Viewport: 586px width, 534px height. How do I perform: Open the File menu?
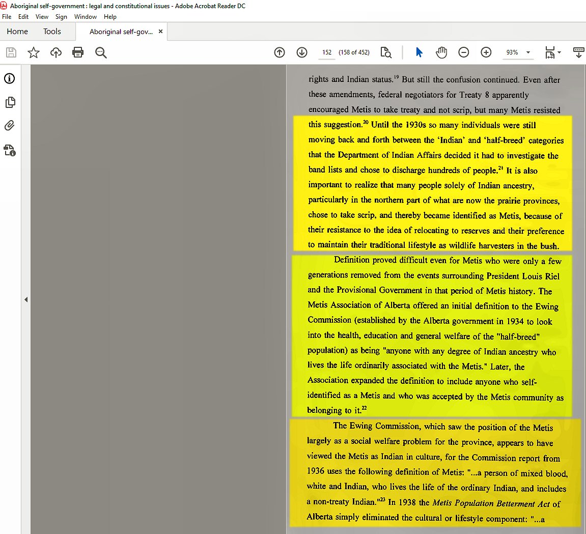(x=7, y=17)
